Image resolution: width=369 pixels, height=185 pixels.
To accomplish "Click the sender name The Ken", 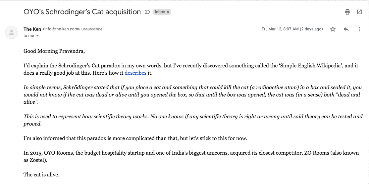I will point(32,29).
